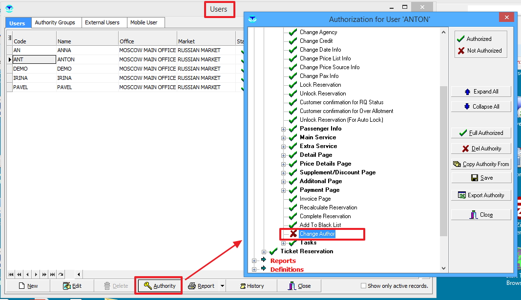Click the Edit button pencil icon
This screenshot has height=300, width=521.
(66, 286)
